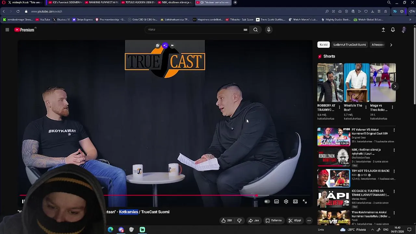Open Opera downloads icon in toolbar
This screenshot has height=234, width=416.
[x=372, y=11]
